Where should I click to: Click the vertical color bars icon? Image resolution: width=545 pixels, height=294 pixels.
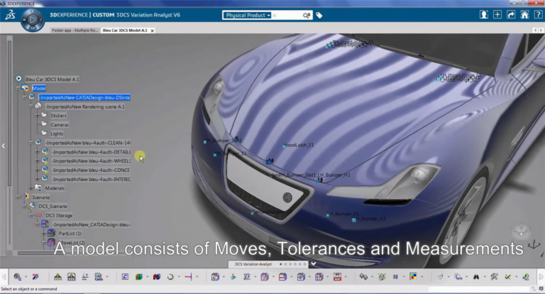395,277
